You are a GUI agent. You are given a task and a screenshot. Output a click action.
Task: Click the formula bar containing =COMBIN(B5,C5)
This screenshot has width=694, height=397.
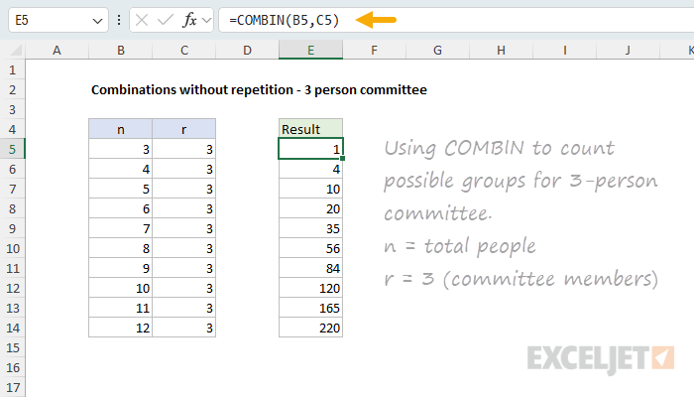pos(456,20)
